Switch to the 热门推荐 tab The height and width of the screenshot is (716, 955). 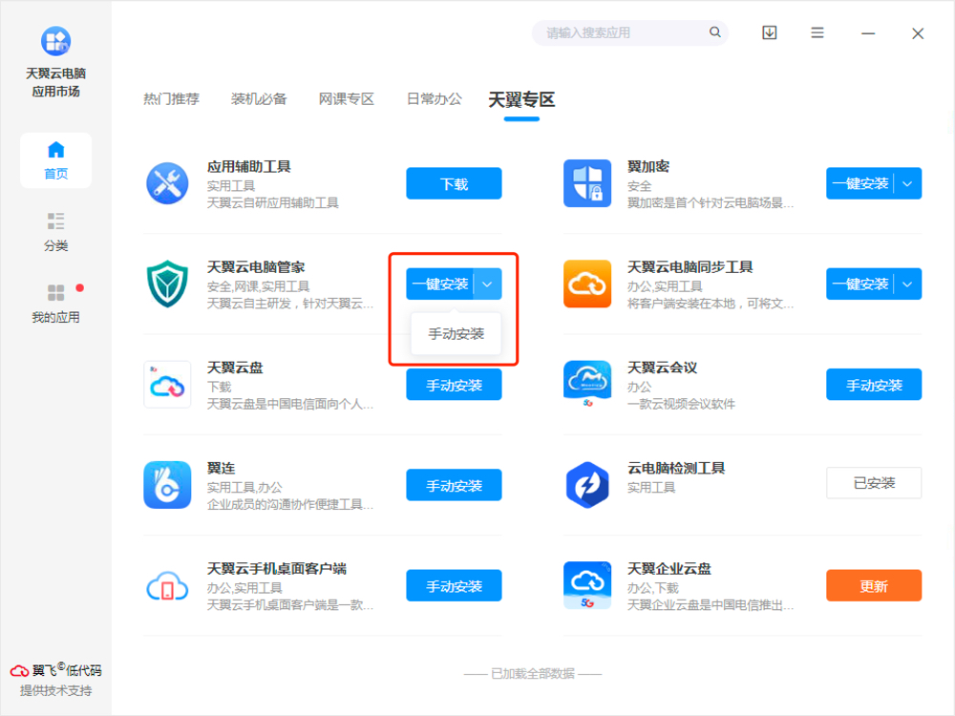coord(171,98)
